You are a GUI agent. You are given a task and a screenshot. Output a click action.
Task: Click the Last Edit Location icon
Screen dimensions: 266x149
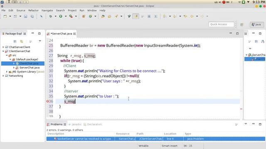click(x=185, y=17)
